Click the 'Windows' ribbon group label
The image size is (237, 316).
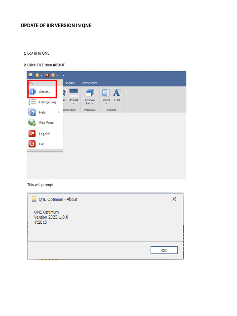coord(90,110)
